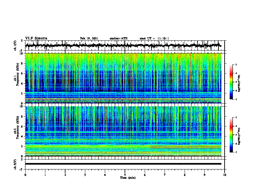Screen dimensions: 253x196
Task: Click the ch.2 color bar unit label
Action: (x=239, y=136)
